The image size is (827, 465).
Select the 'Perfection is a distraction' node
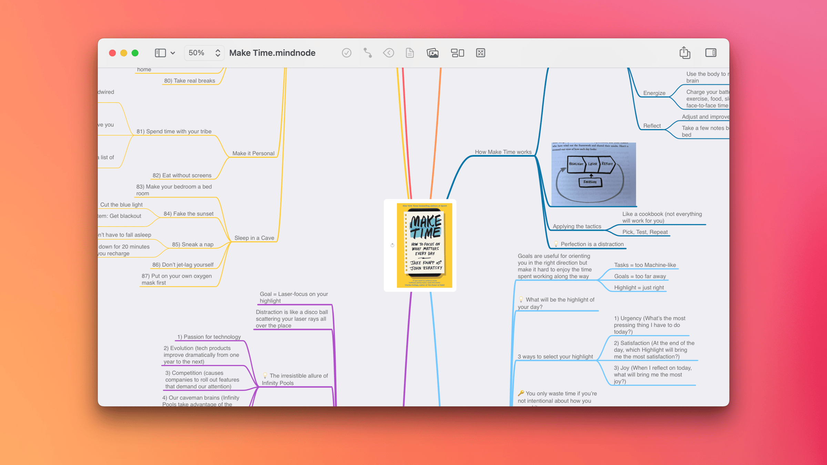[589, 244]
